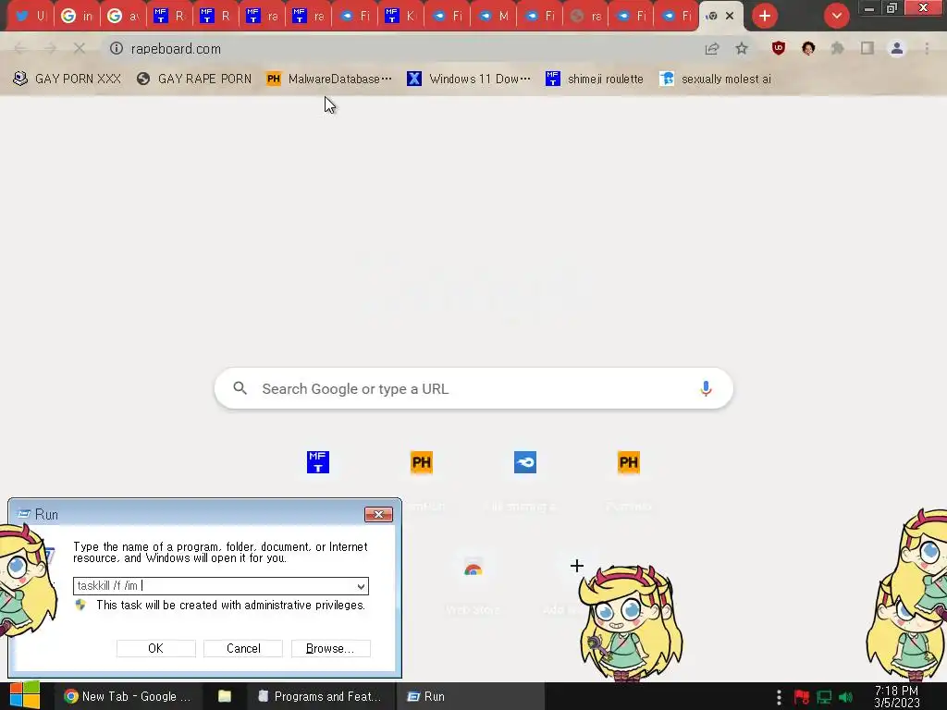Click the Search Google or type a URL box
The height and width of the screenshot is (710, 947).
(473, 388)
